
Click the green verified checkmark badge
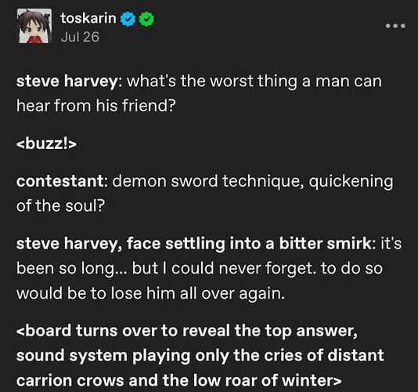coord(146,19)
